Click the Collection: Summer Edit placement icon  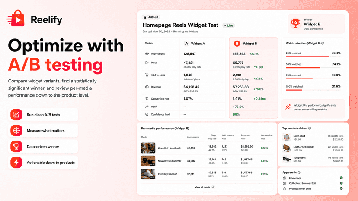click(x=284, y=183)
